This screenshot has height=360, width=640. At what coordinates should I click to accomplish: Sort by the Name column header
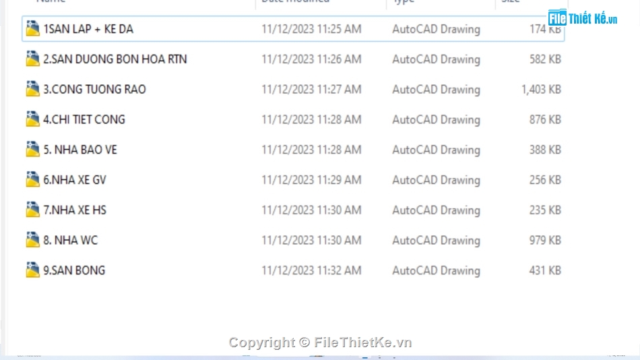click(x=51, y=1)
